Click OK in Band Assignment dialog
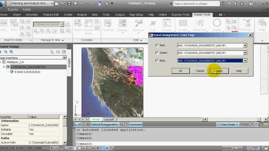269x151 pixels. pyautogui.click(x=180, y=71)
